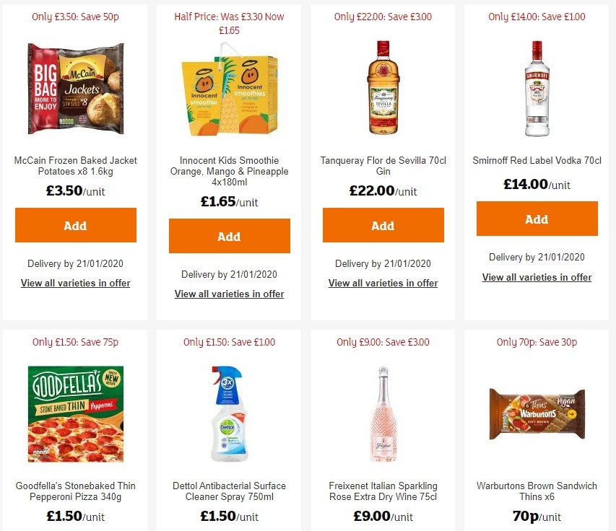The image size is (616, 531).
Task: Open the Freixenet rose wine bottle image
Action: tap(383, 413)
